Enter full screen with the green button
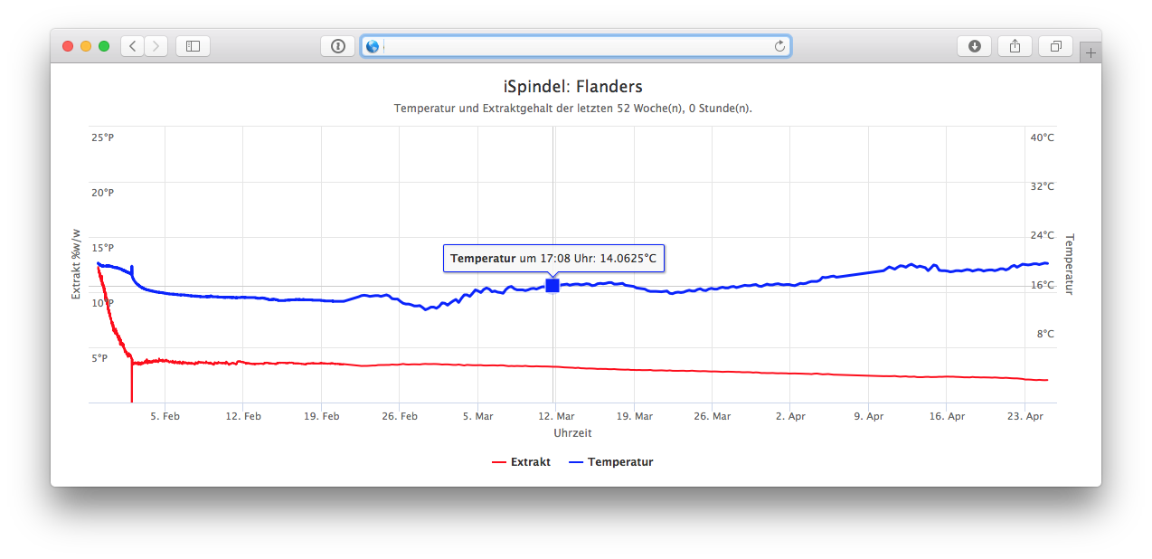This screenshot has height=559, width=1152. click(x=104, y=46)
